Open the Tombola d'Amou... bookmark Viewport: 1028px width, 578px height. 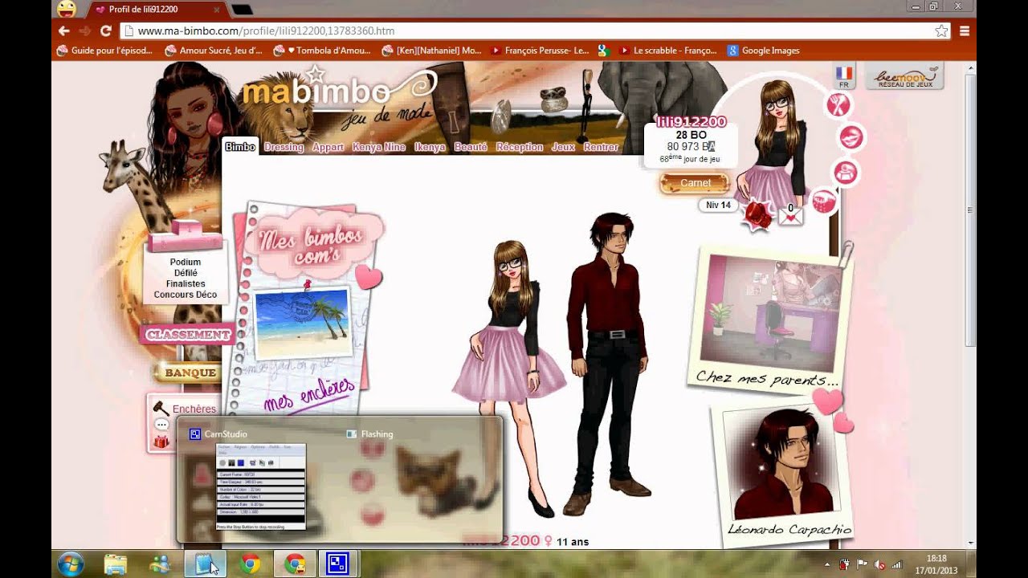[322, 51]
